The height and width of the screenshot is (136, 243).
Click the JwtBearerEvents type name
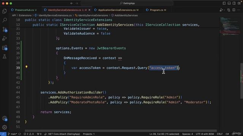coord(111,48)
